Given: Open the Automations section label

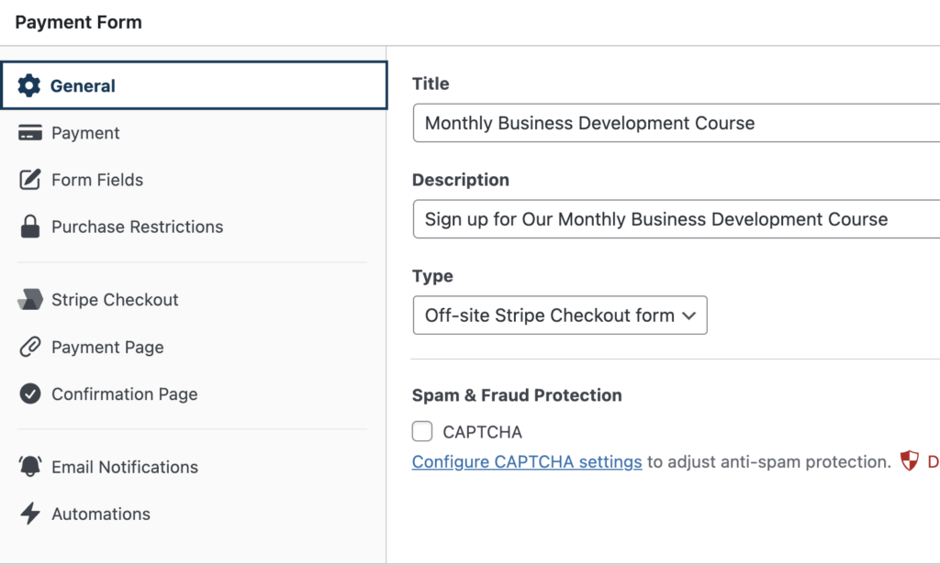Looking at the screenshot, I should 101,515.
